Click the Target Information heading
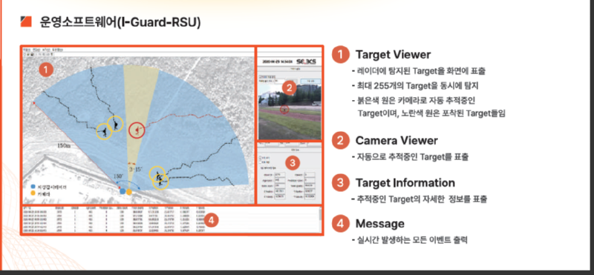Screen dimensions: 594x275 405,182
